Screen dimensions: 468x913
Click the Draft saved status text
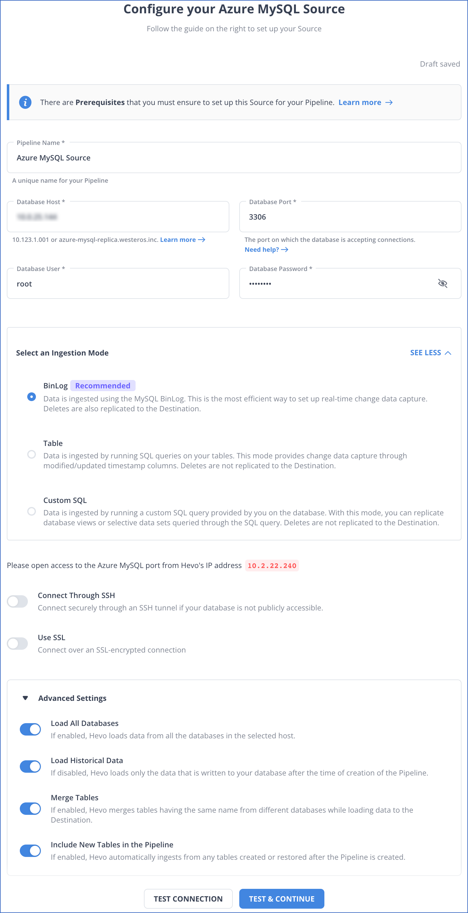coord(440,64)
